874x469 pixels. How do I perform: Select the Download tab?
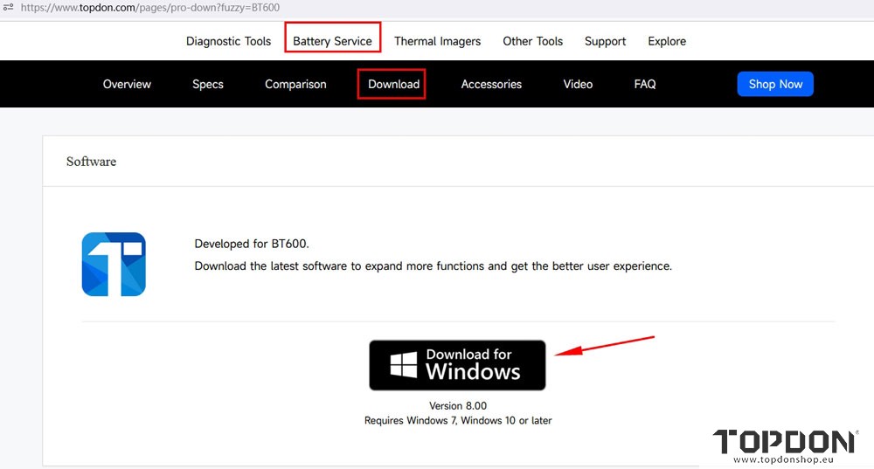[x=393, y=84]
